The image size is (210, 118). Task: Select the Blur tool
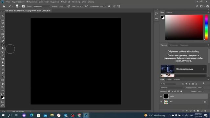(x=3, y=62)
